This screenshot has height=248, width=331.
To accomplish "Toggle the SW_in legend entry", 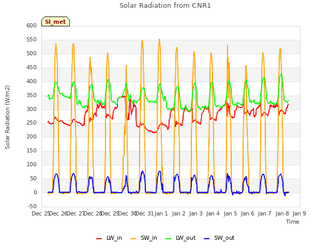I will click(x=144, y=238).
